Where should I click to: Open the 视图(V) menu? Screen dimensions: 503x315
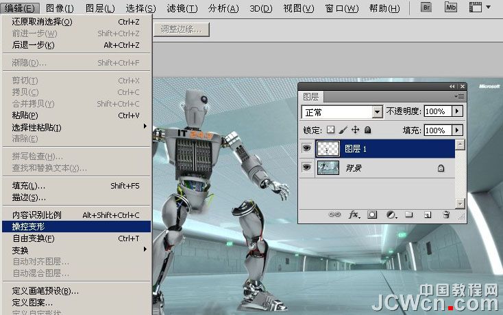tap(299, 8)
